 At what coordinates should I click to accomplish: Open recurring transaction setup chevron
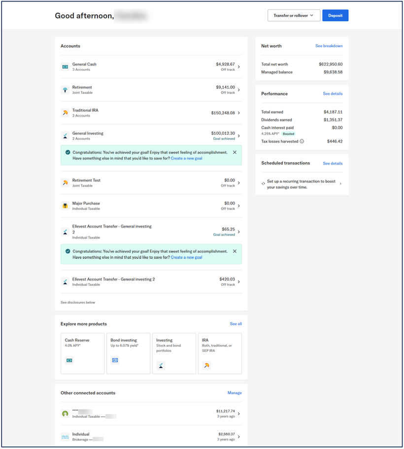point(340,183)
